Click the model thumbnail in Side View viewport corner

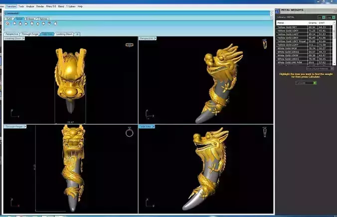265,132
